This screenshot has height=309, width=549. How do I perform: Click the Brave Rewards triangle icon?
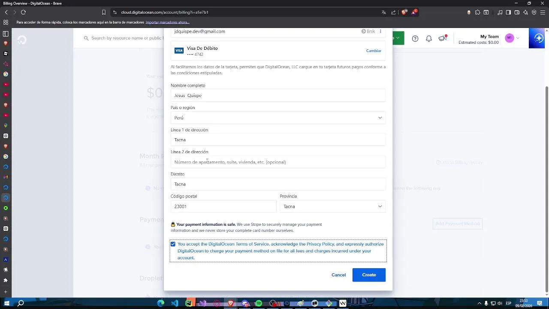click(414, 12)
